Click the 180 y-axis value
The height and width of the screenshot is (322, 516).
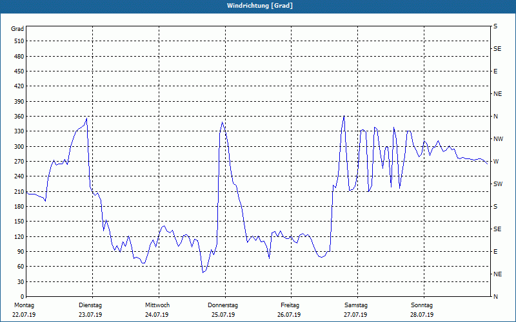point(19,207)
